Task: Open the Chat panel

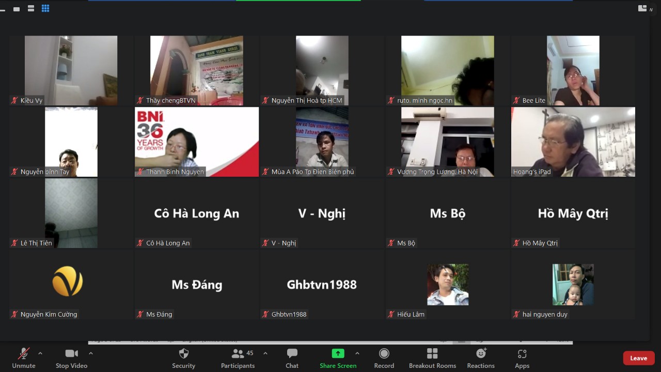Action: click(292, 358)
